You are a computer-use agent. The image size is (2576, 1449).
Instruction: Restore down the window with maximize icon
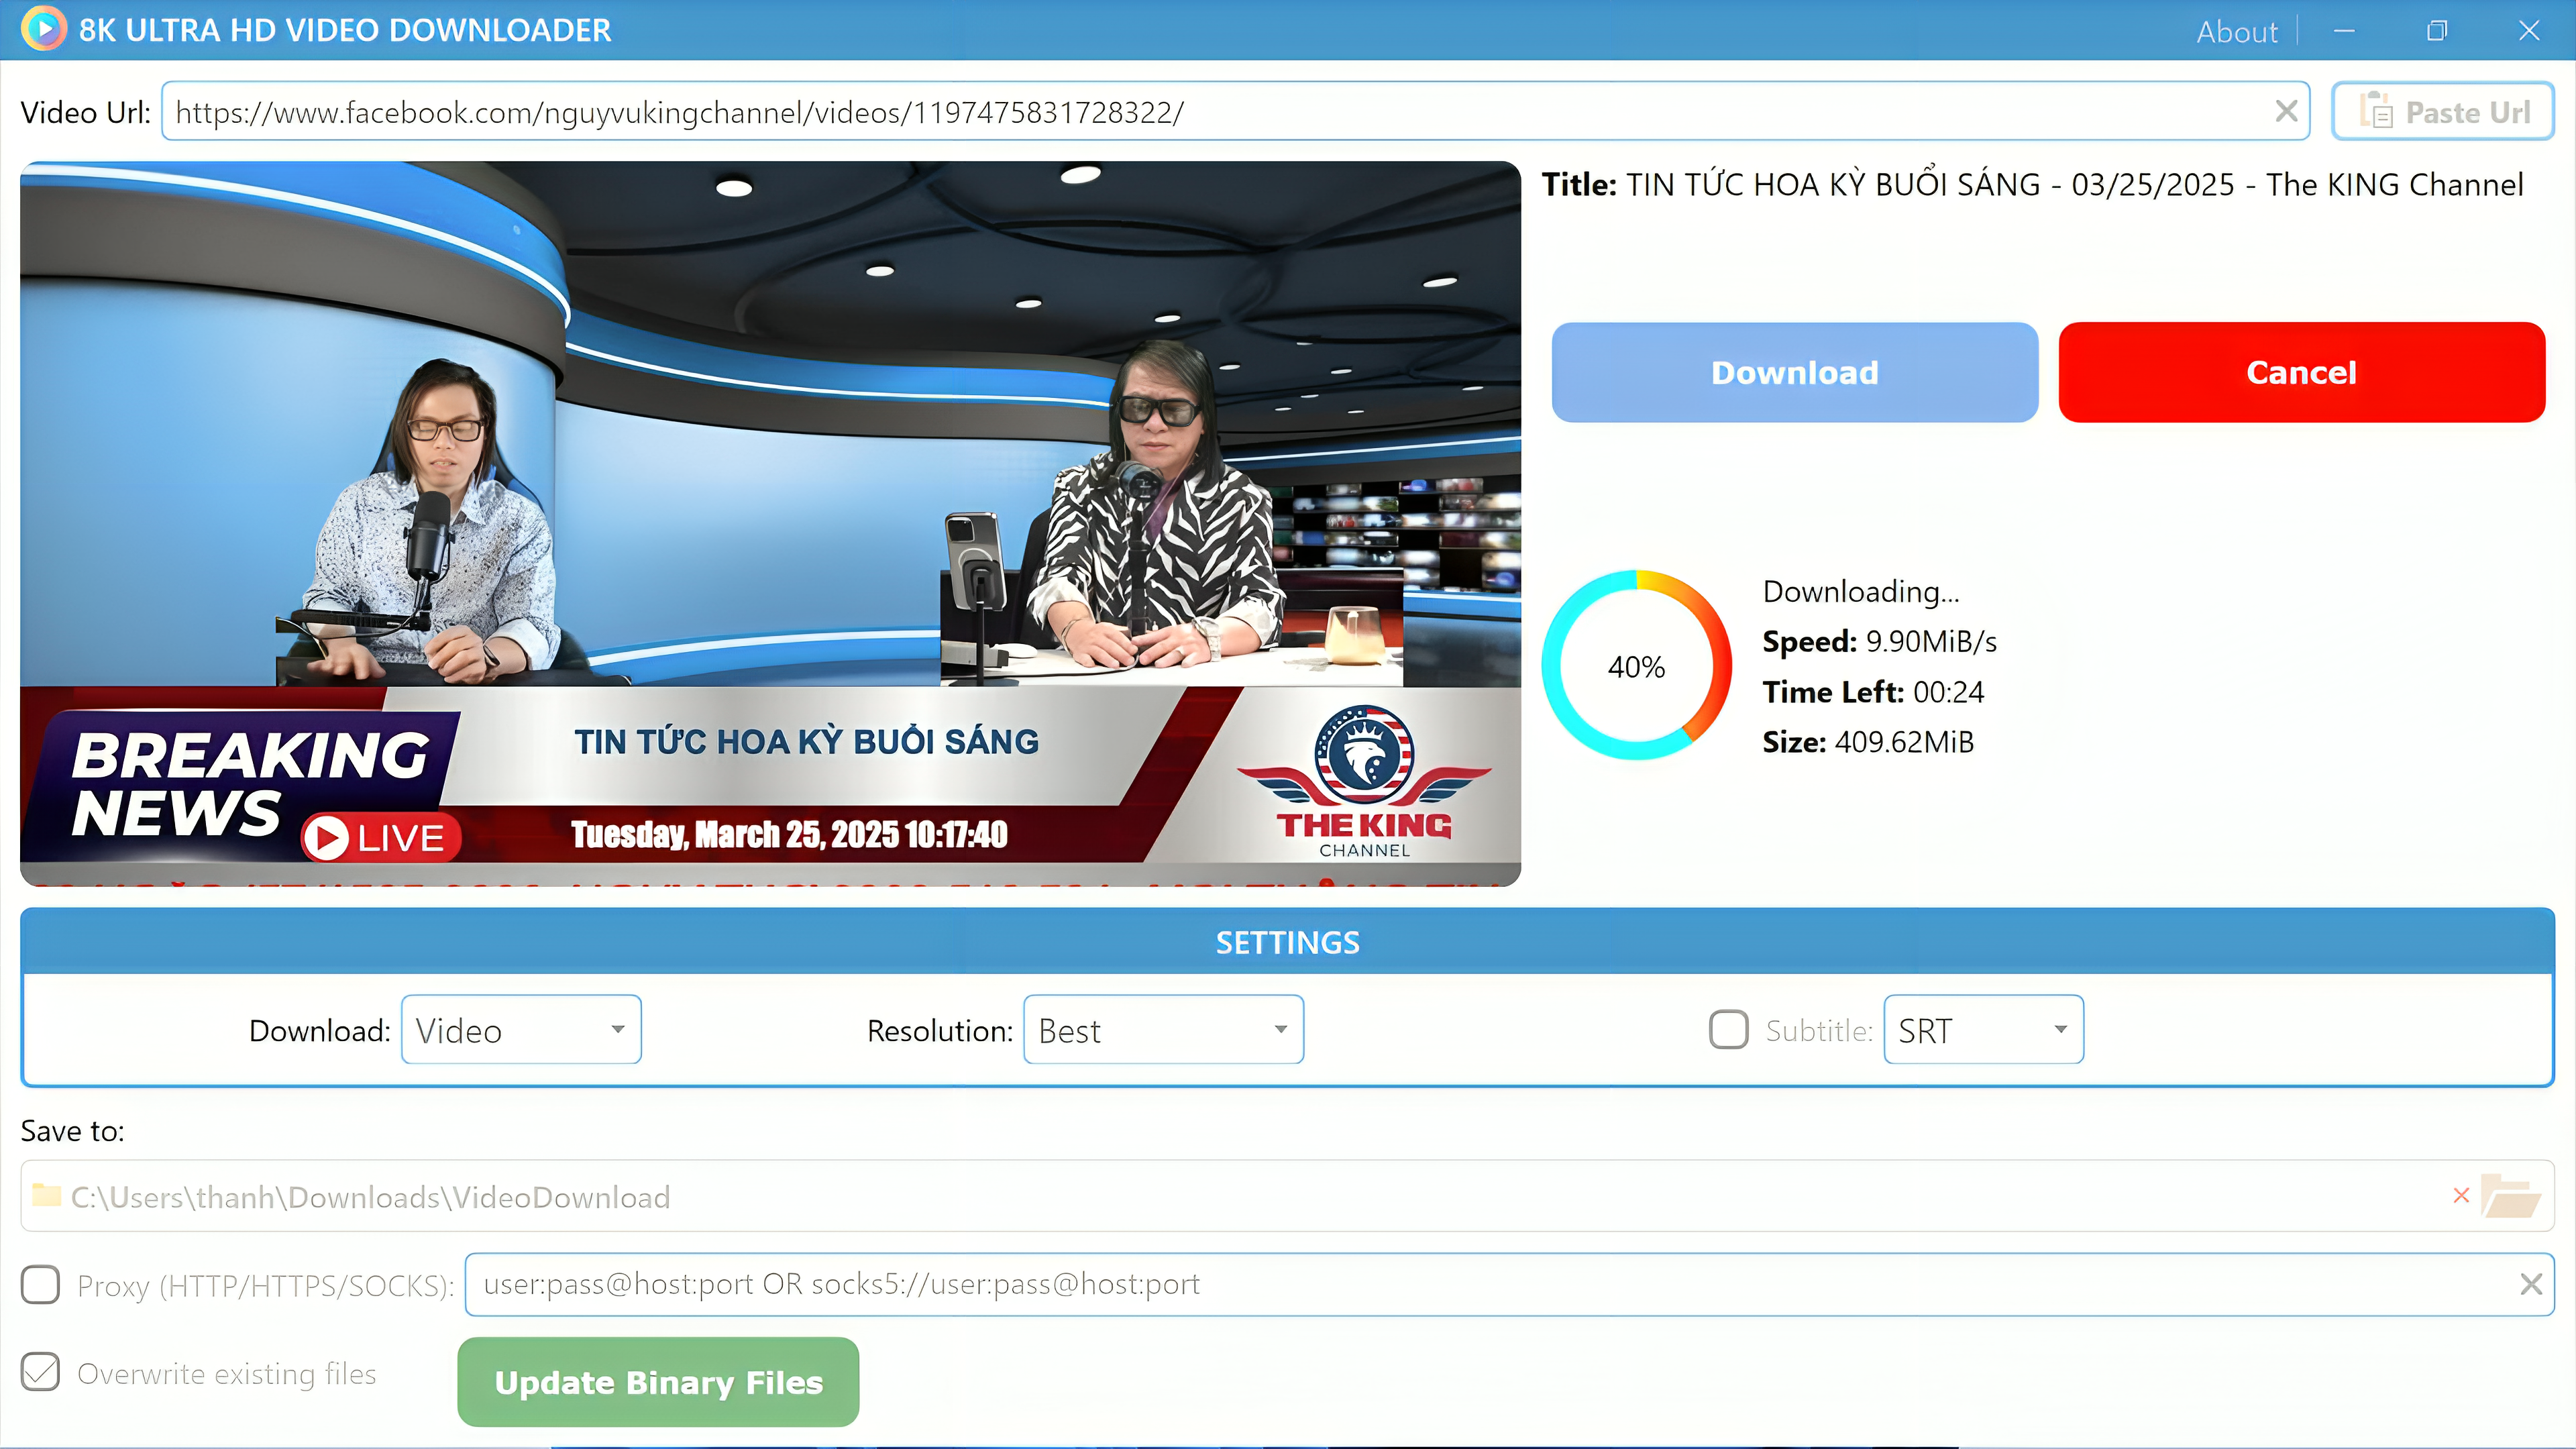pyautogui.click(x=2437, y=31)
